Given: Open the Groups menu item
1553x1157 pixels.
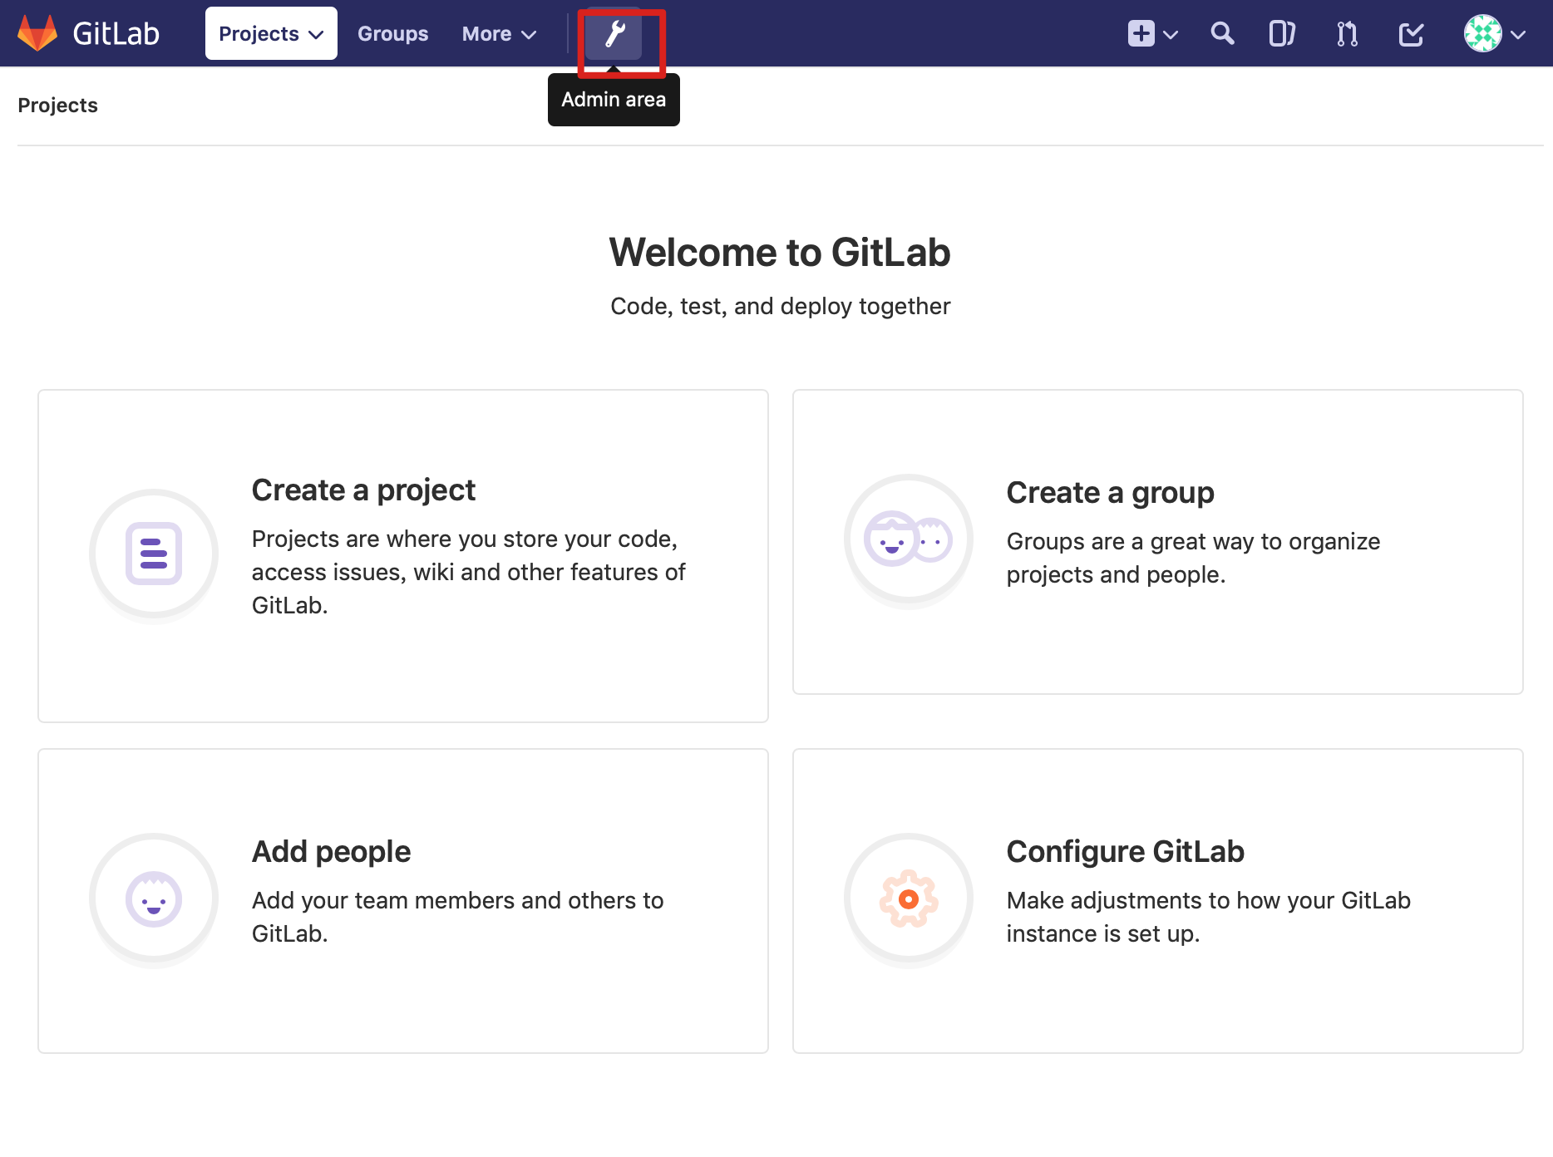Looking at the screenshot, I should [392, 34].
